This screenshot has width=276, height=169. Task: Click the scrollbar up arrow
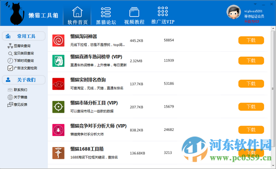(x=273, y=28)
